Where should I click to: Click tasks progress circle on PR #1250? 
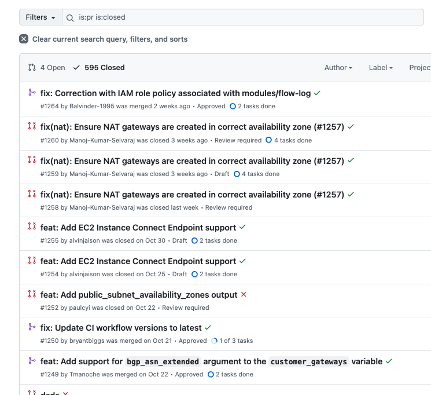pyautogui.click(x=215, y=341)
